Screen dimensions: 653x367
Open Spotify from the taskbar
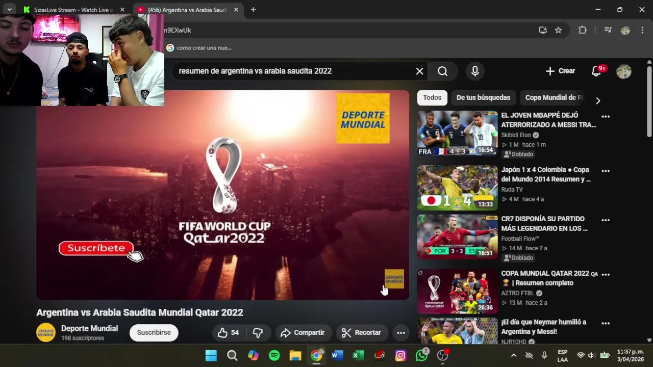point(274,355)
